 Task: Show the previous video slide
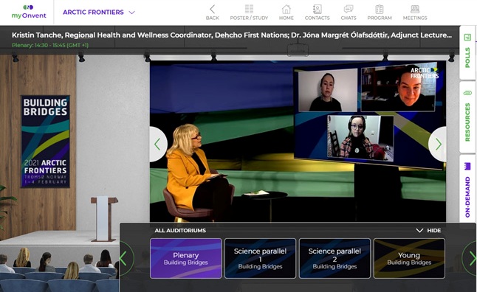(158, 144)
